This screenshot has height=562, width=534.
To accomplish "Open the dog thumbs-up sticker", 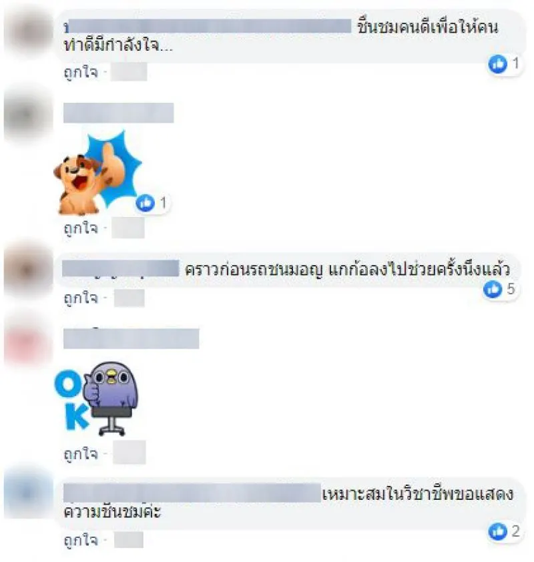I will [x=98, y=174].
